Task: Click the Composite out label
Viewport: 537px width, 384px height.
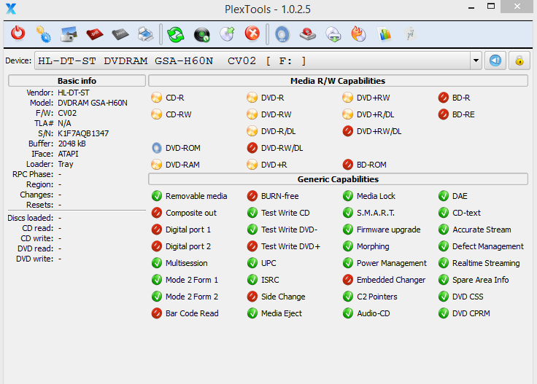Action: (x=191, y=213)
